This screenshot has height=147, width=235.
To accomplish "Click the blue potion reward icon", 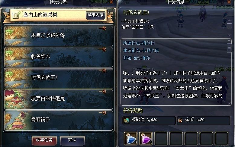I will 131,139.
